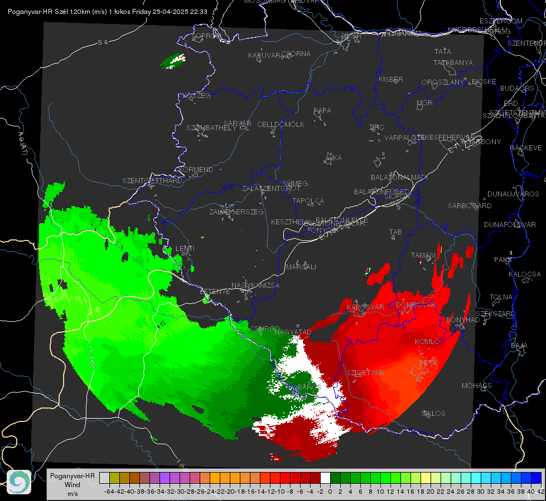Screen dimensions: 546x501
Task: Click the BONYHÁD city label
Action: [463, 320]
